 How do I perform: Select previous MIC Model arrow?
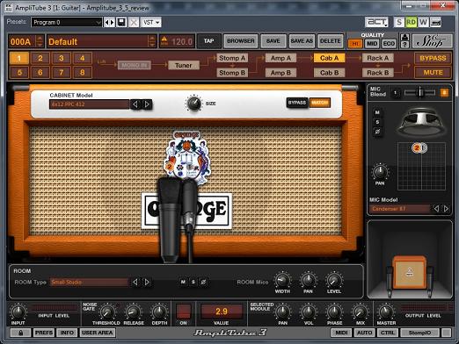coord(436,209)
